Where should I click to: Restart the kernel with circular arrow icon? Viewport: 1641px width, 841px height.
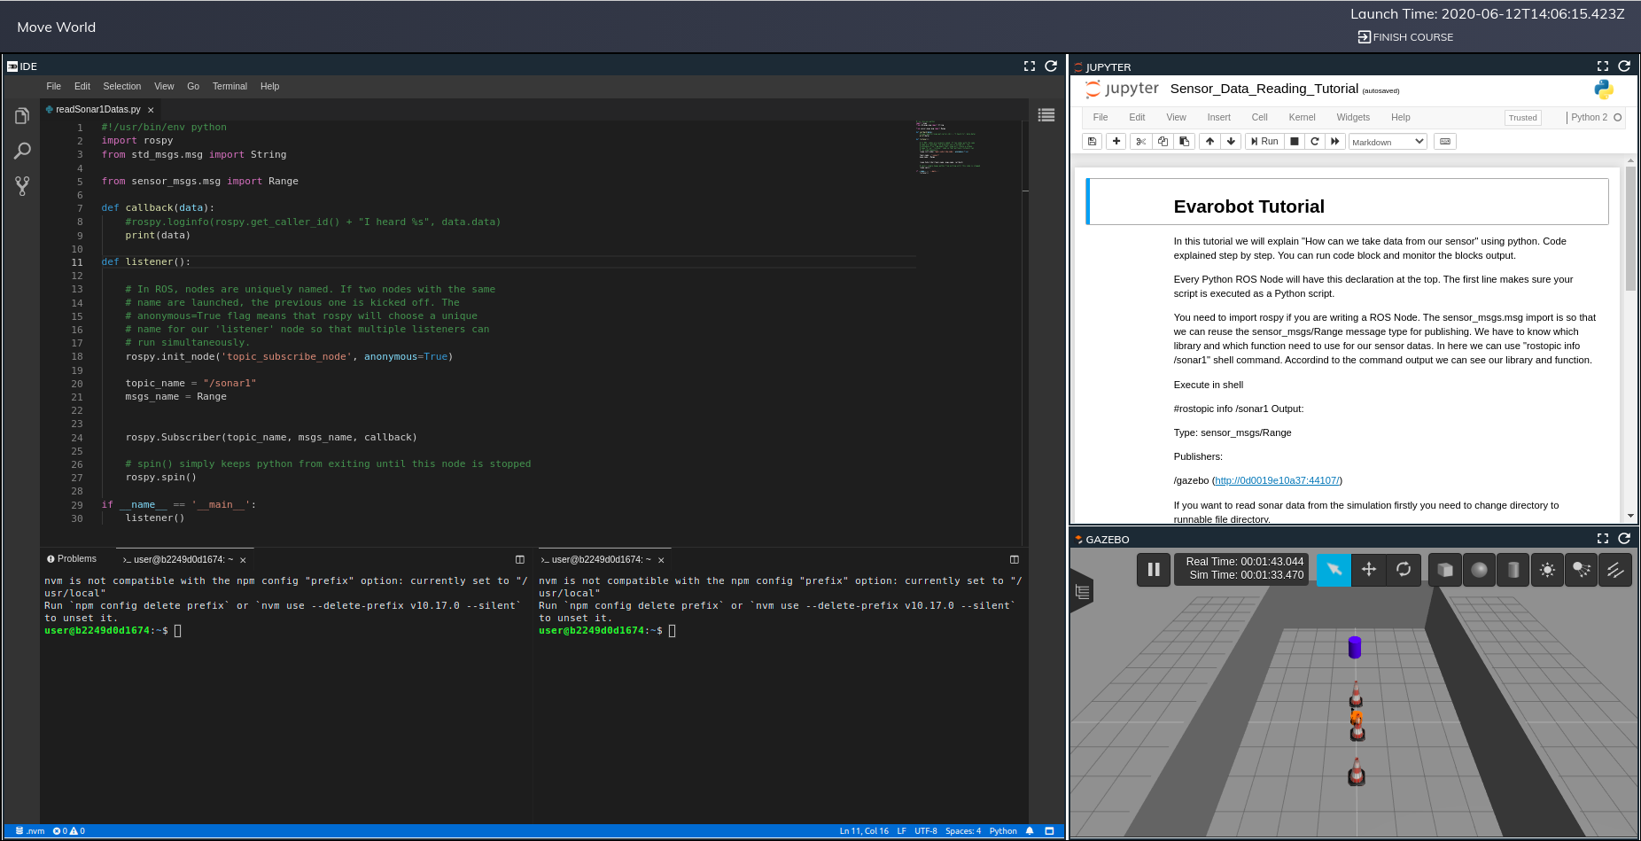point(1315,142)
